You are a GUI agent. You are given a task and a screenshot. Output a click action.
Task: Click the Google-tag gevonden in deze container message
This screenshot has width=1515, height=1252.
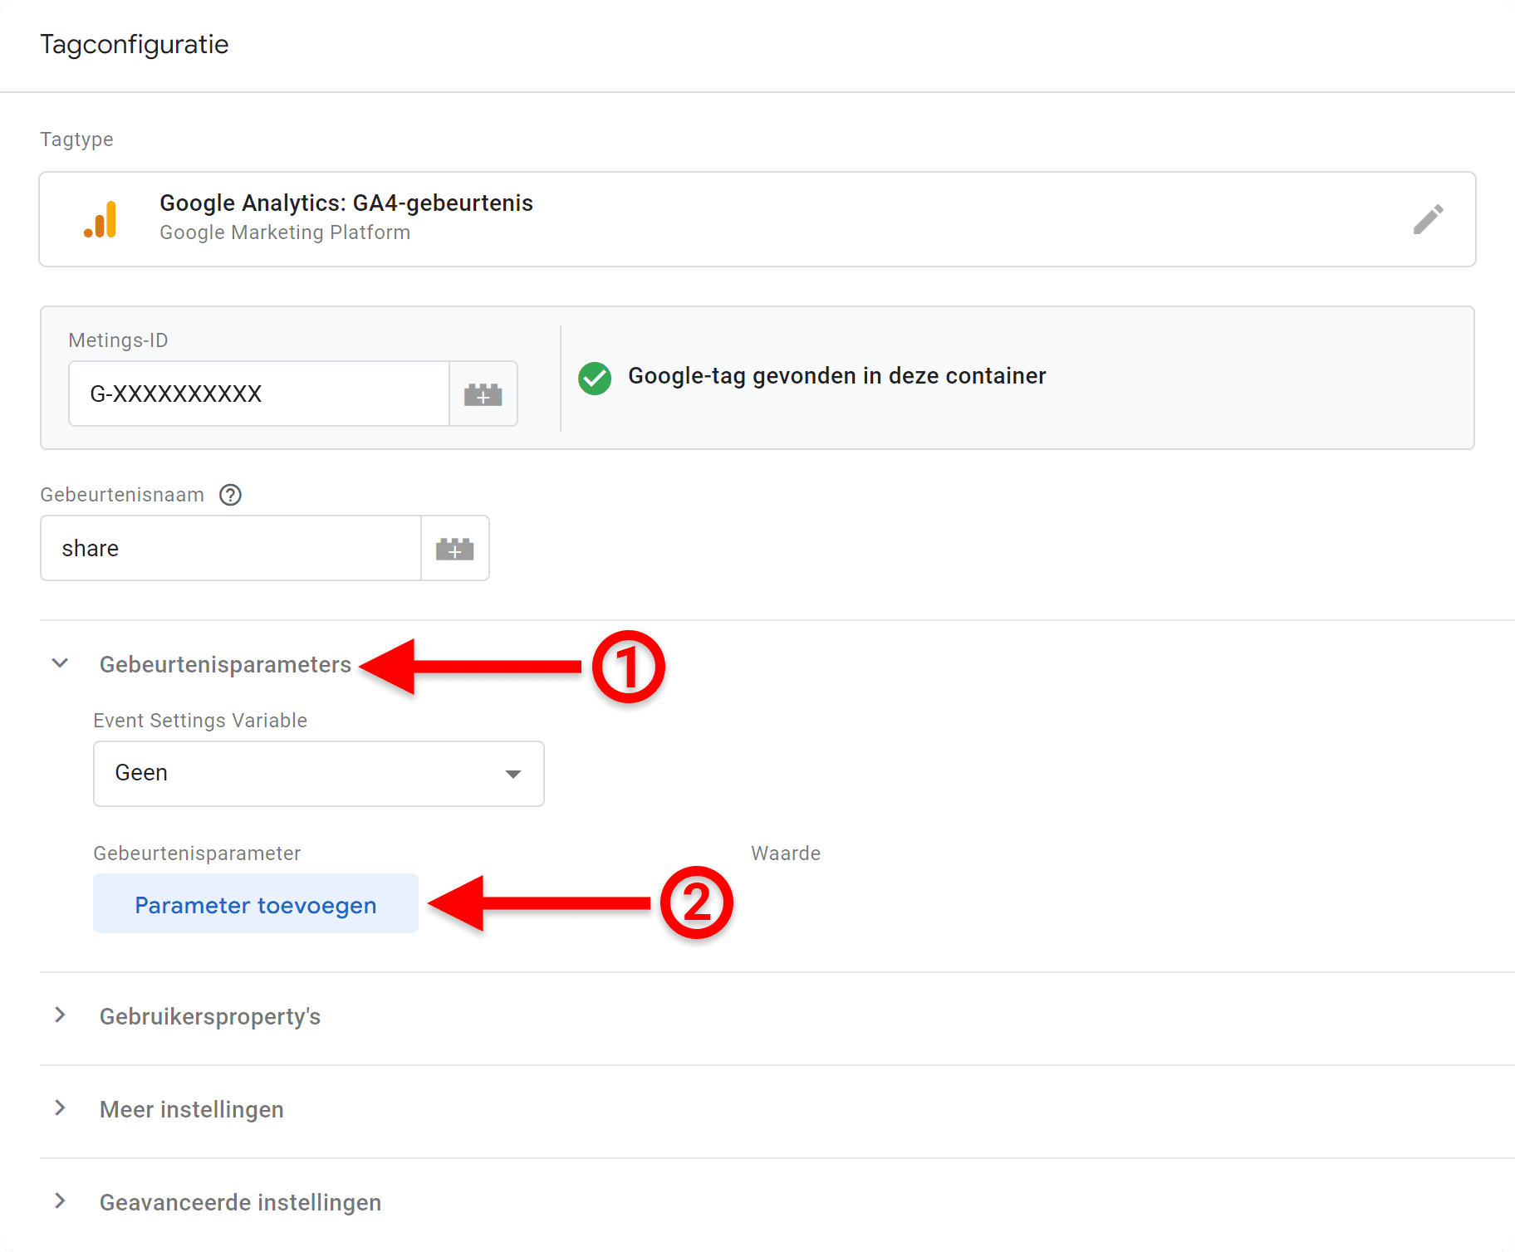[x=836, y=376]
